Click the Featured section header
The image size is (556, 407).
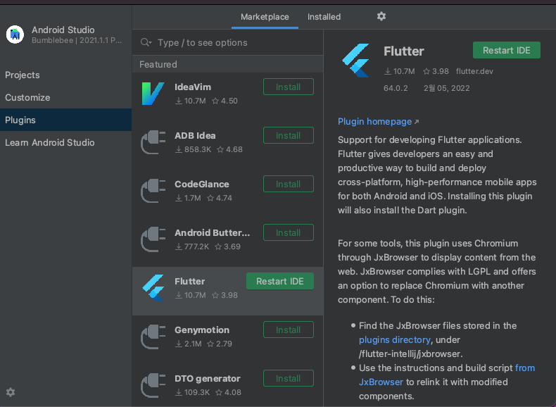point(227,65)
